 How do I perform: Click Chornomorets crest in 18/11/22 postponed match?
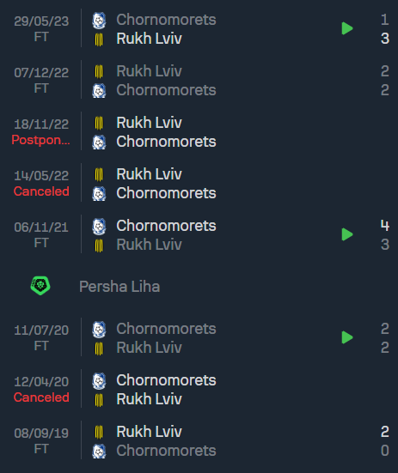99,143
